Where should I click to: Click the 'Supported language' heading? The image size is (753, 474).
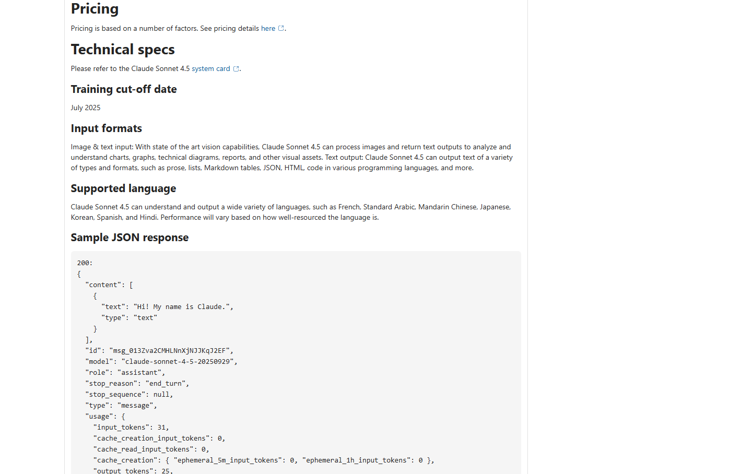click(x=123, y=188)
